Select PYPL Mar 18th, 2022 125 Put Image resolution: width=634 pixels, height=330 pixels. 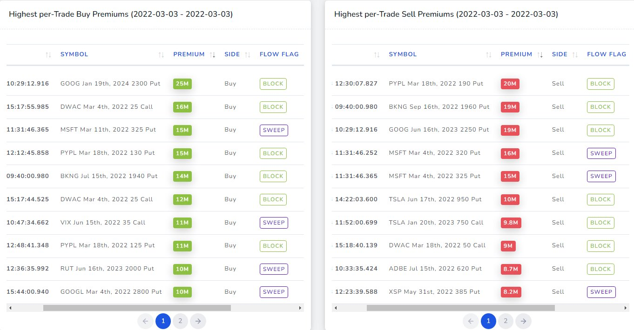tap(108, 245)
